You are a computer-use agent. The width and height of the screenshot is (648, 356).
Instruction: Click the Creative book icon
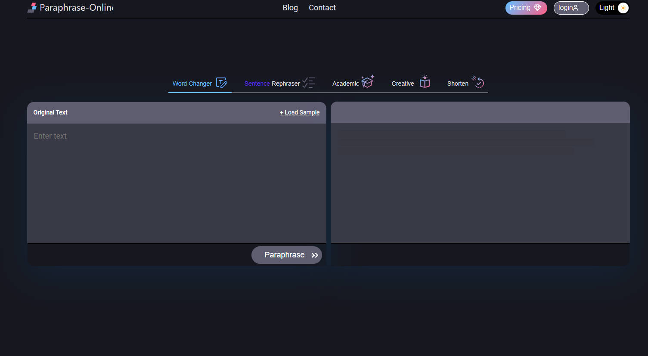click(425, 82)
